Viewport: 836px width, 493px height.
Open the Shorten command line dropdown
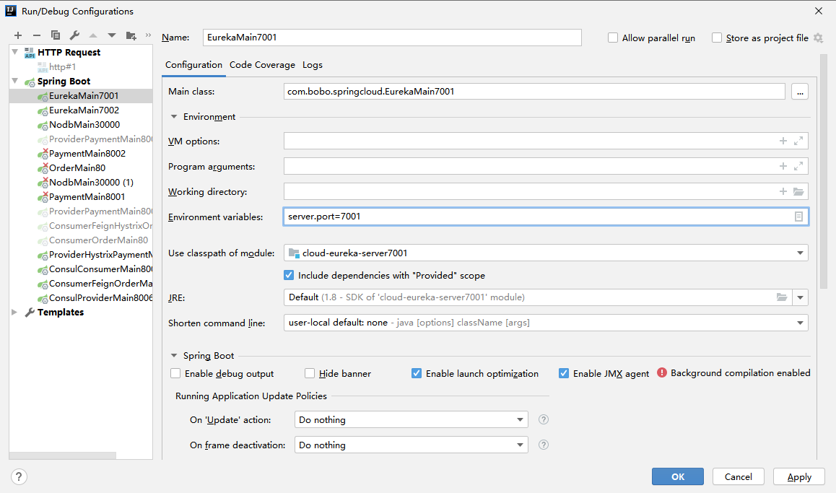tap(800, 323)
